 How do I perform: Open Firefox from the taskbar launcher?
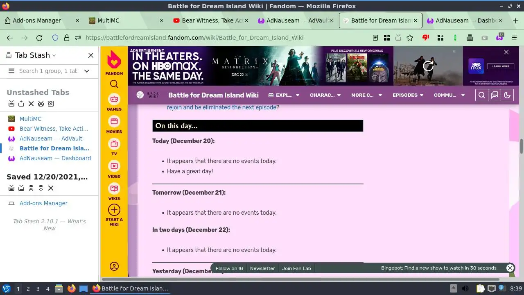click(x=71, y=288)
